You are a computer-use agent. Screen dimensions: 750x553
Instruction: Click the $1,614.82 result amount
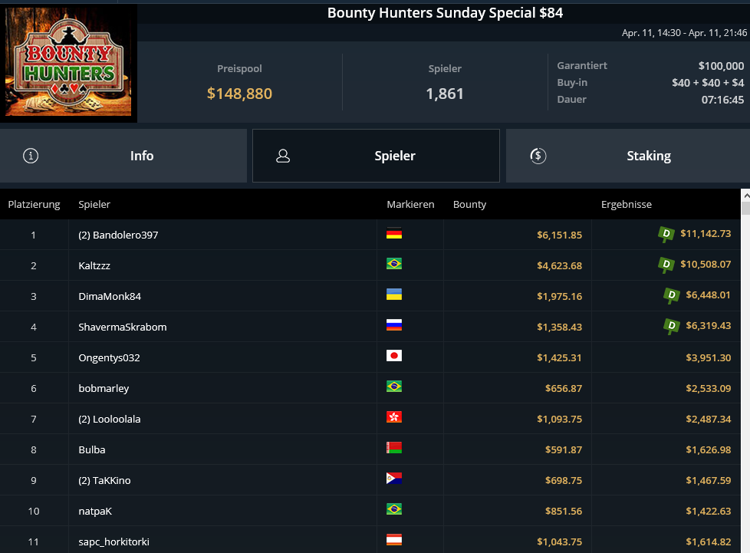(x=709, y=541)
